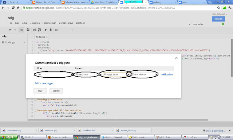Open the browser home page icon

(x=18, y=8)
